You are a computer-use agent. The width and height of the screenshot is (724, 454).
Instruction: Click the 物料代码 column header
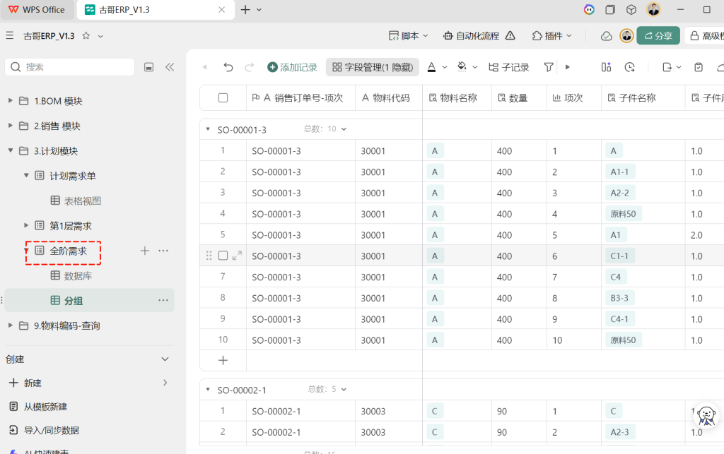(389, 97)
